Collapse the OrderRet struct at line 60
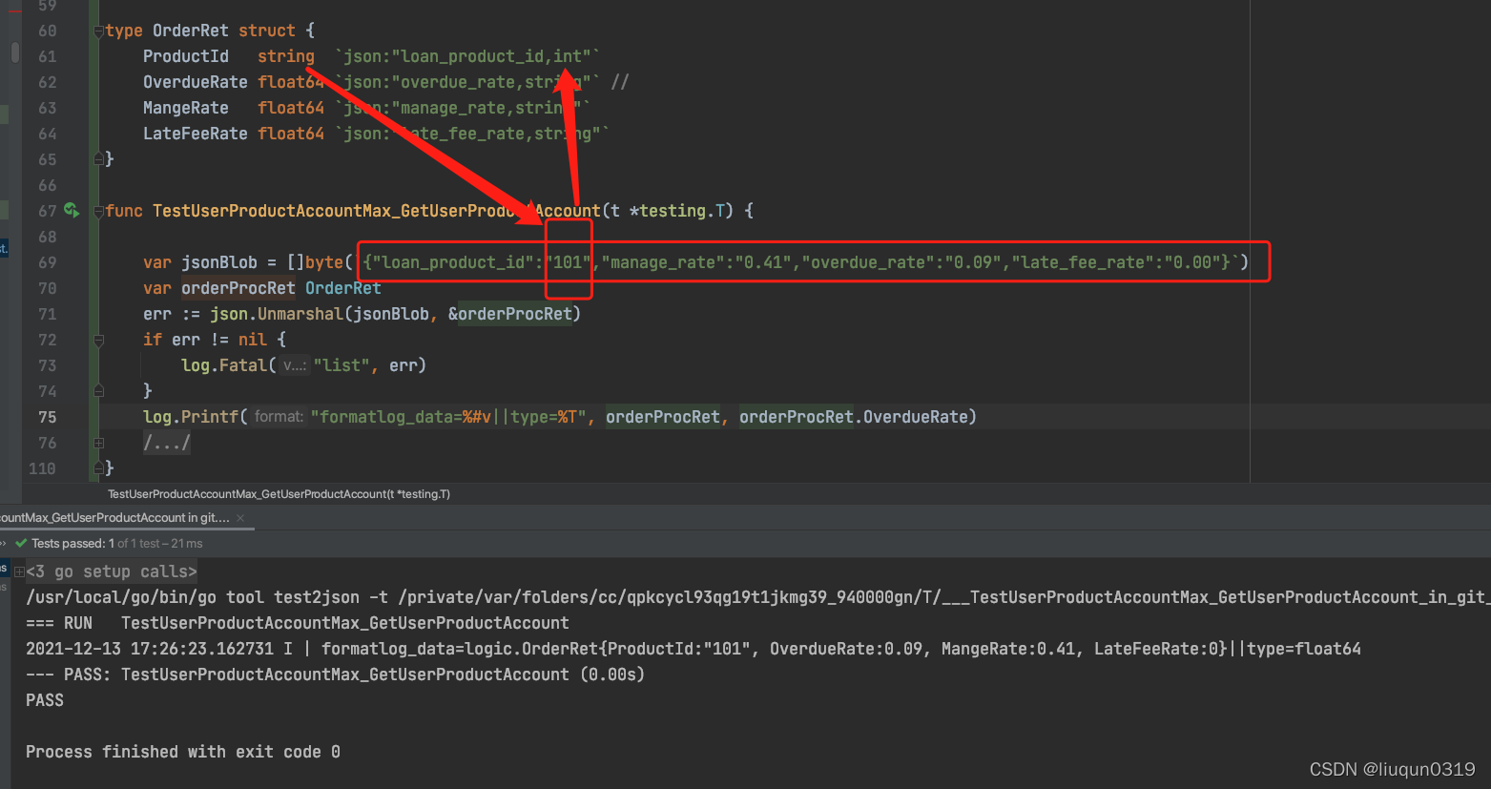The height and width of the screenshot is (789, 1491). tap(98, 31)
